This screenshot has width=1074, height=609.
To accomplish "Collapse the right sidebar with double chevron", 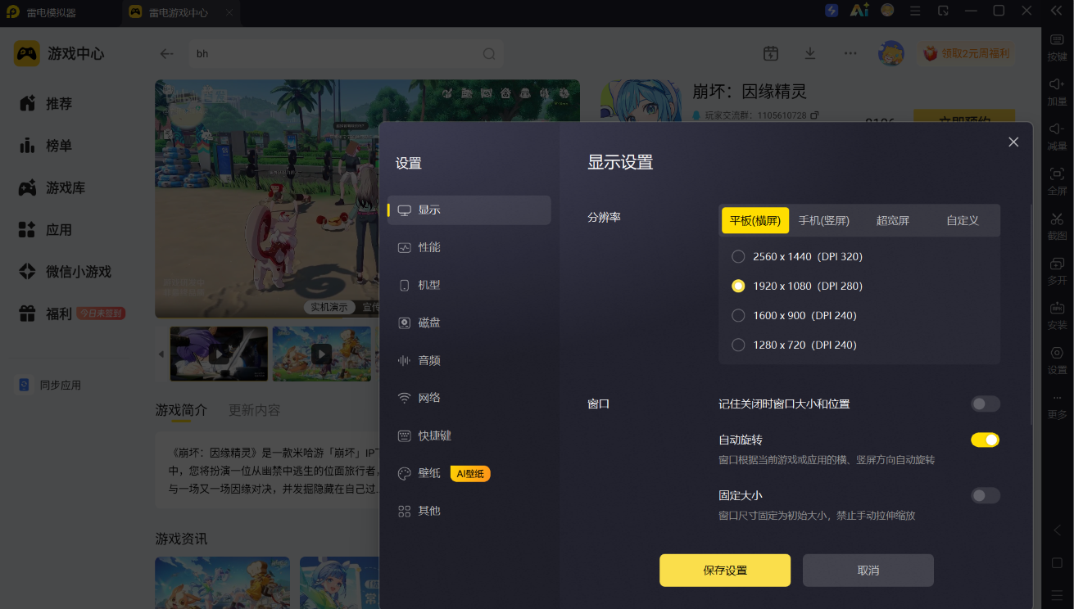I will tap(1056, 11).
